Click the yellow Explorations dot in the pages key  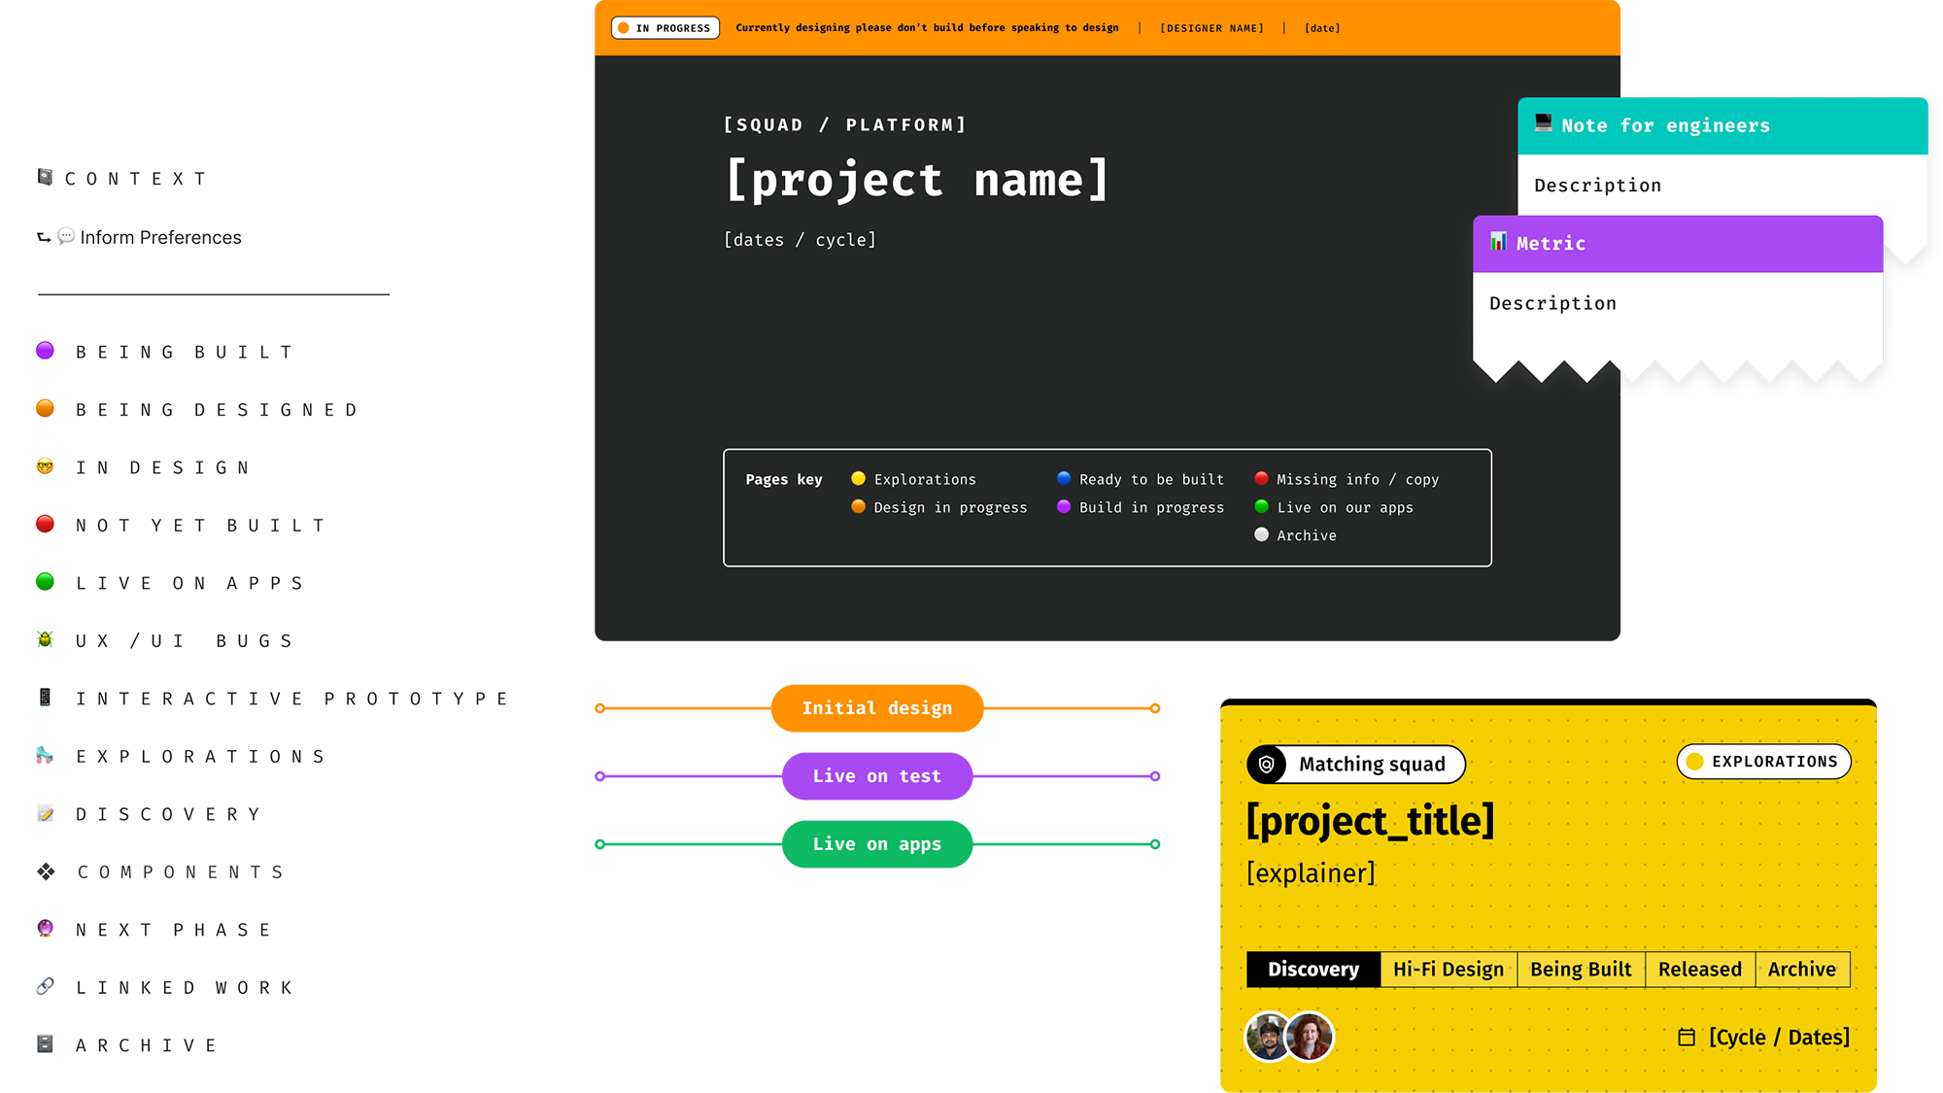click(x=858, y=478)
